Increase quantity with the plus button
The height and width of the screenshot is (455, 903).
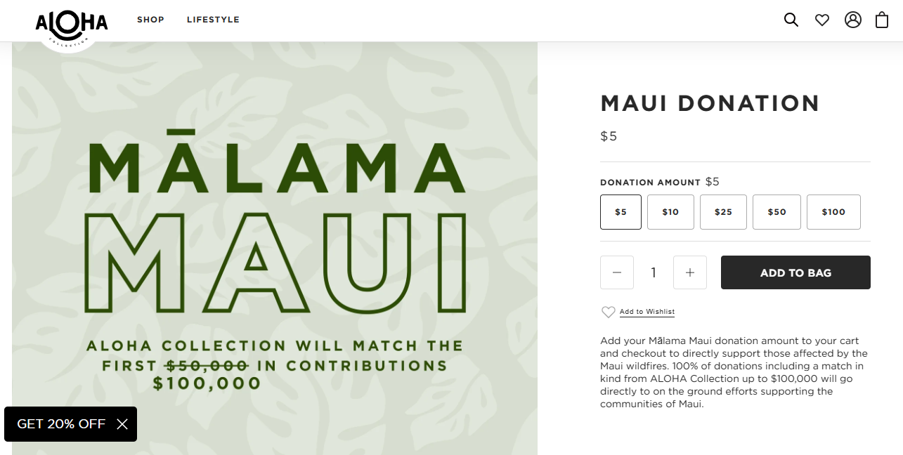click(x=690, y=272)
